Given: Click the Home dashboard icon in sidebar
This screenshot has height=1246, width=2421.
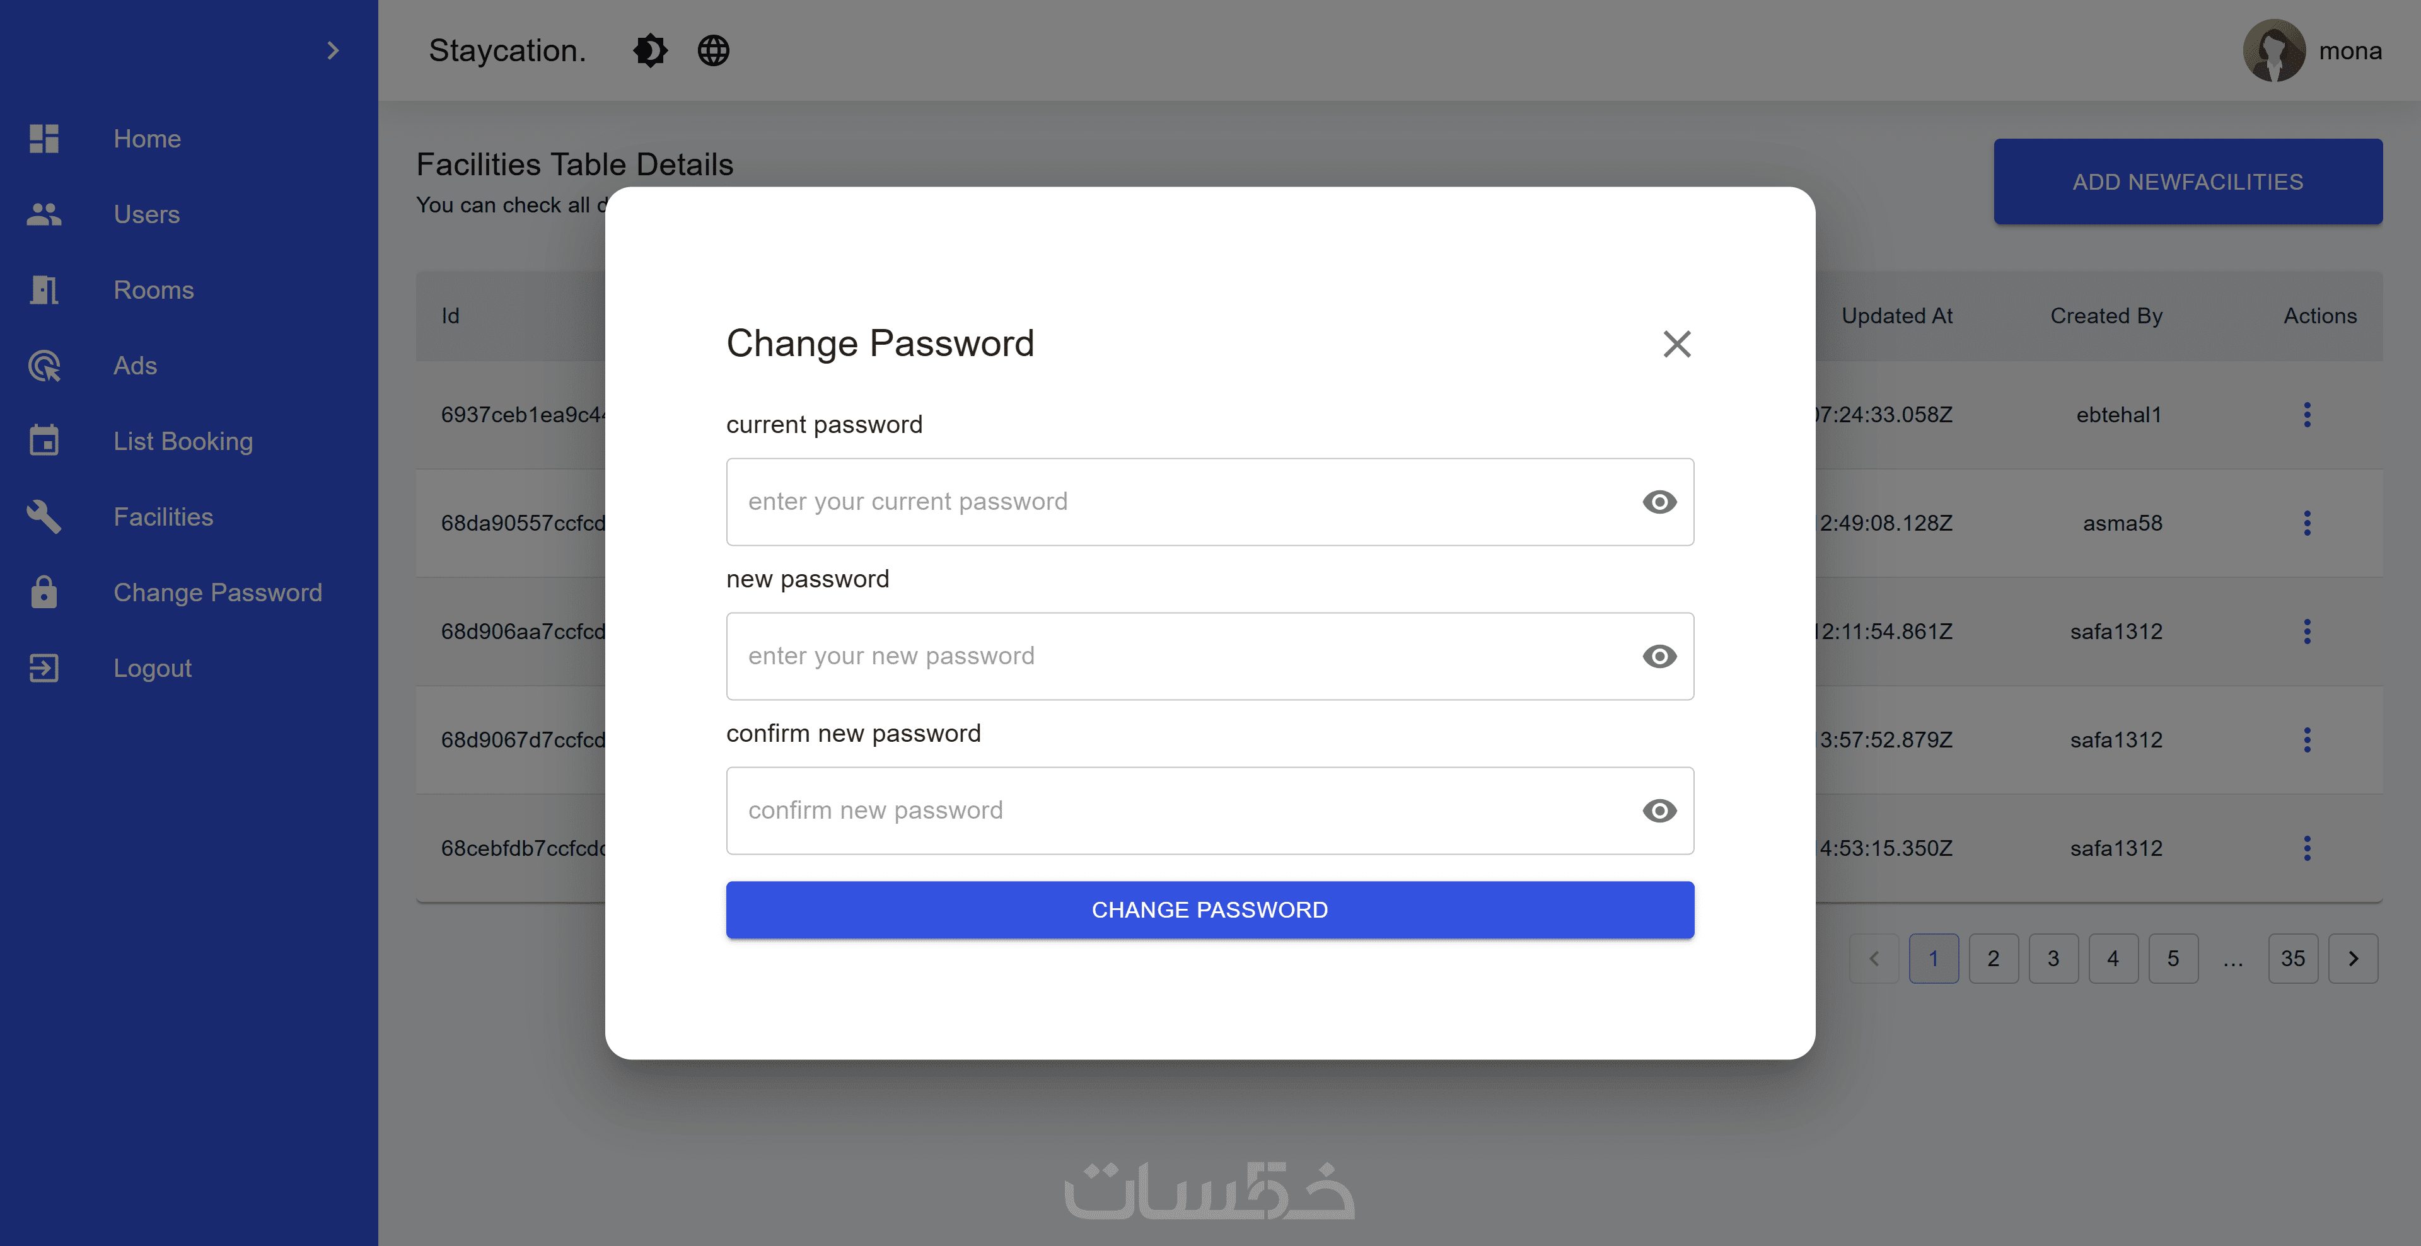Looking at the screenshot, I should click(x=44, y=139).
